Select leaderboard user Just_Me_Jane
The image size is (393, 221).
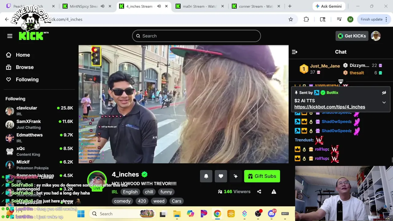pos(325,66)
